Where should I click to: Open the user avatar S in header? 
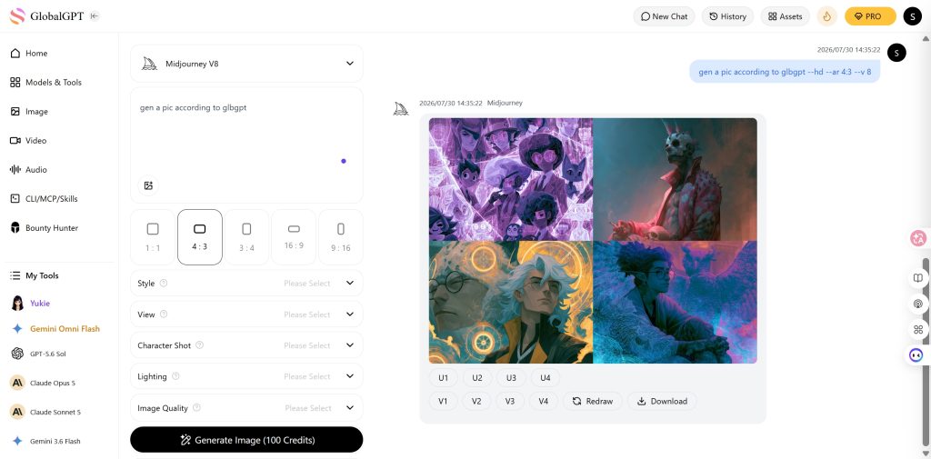coord(912,16)
